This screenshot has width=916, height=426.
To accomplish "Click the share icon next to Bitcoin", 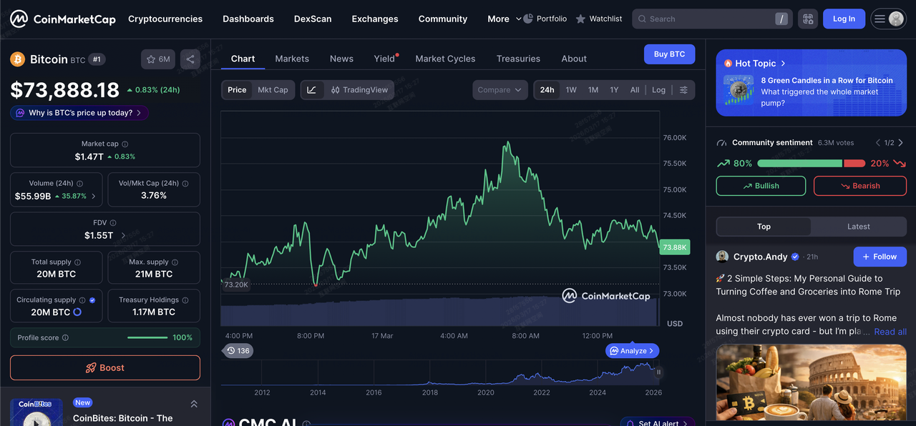I will pyautogui.click(x=190, y=59).
